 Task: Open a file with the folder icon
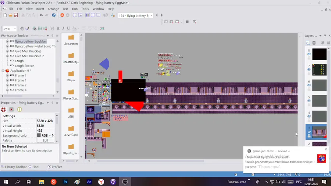coord(10,15)
